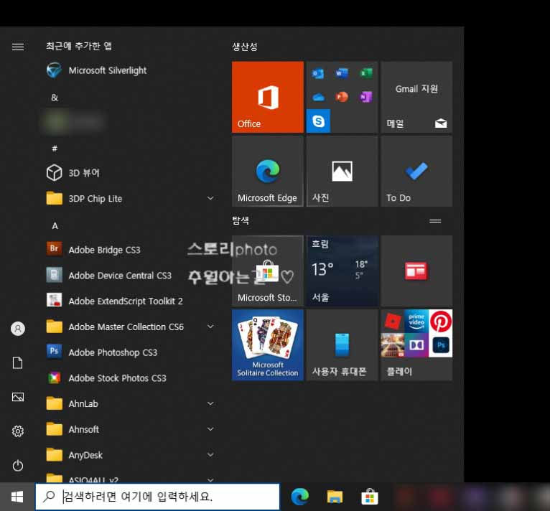Open the Office tile
This screenshot has height=511, width=550.
[268, 97]
